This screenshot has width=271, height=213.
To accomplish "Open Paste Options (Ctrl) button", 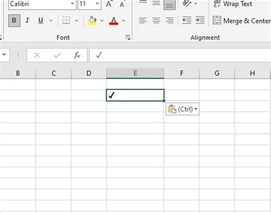I will tap(182, 109).
